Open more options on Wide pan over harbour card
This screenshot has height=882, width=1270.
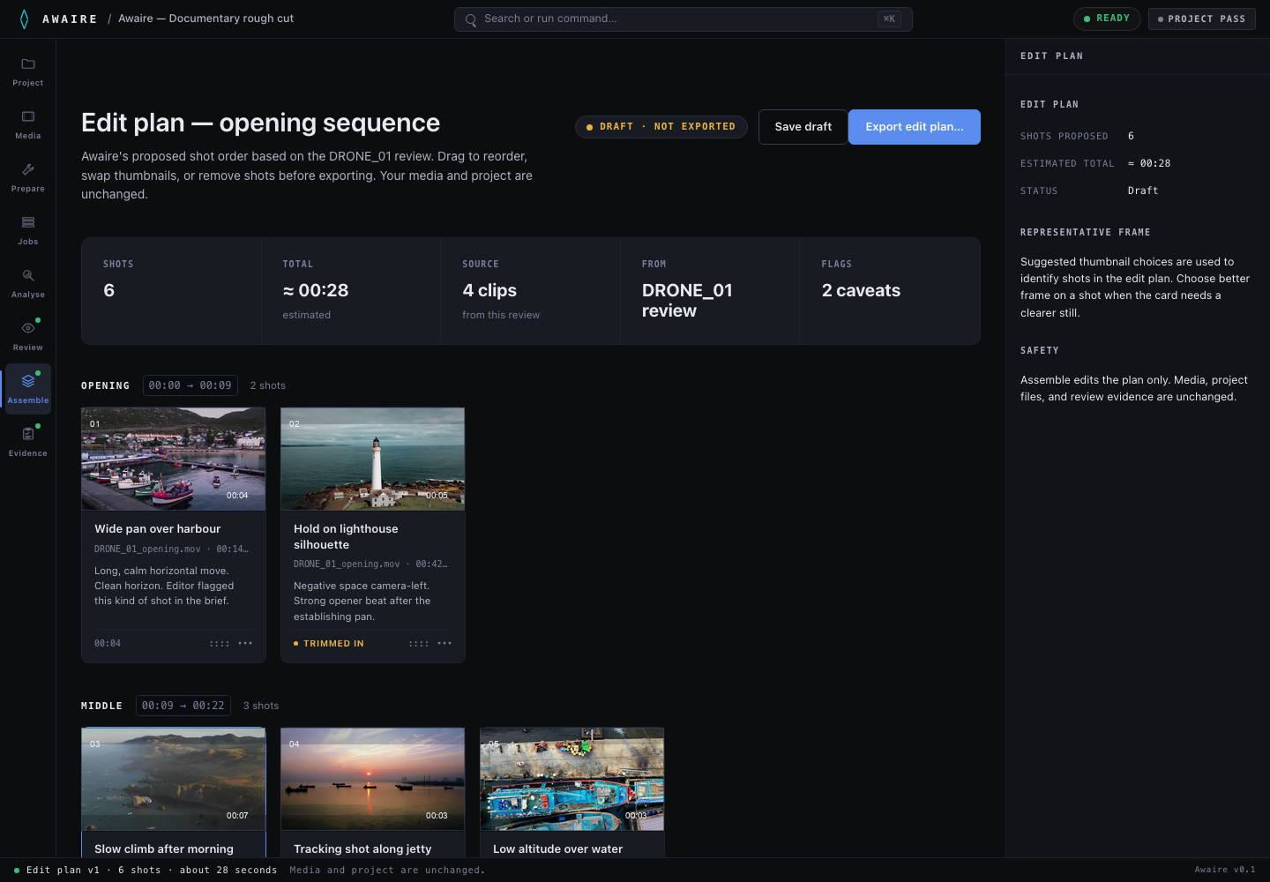[x=245, y=643]
